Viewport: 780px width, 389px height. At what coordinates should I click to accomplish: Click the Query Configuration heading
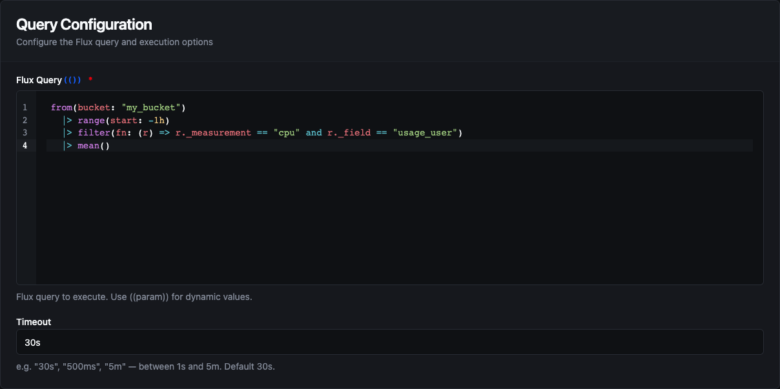[x=84, y=25]
